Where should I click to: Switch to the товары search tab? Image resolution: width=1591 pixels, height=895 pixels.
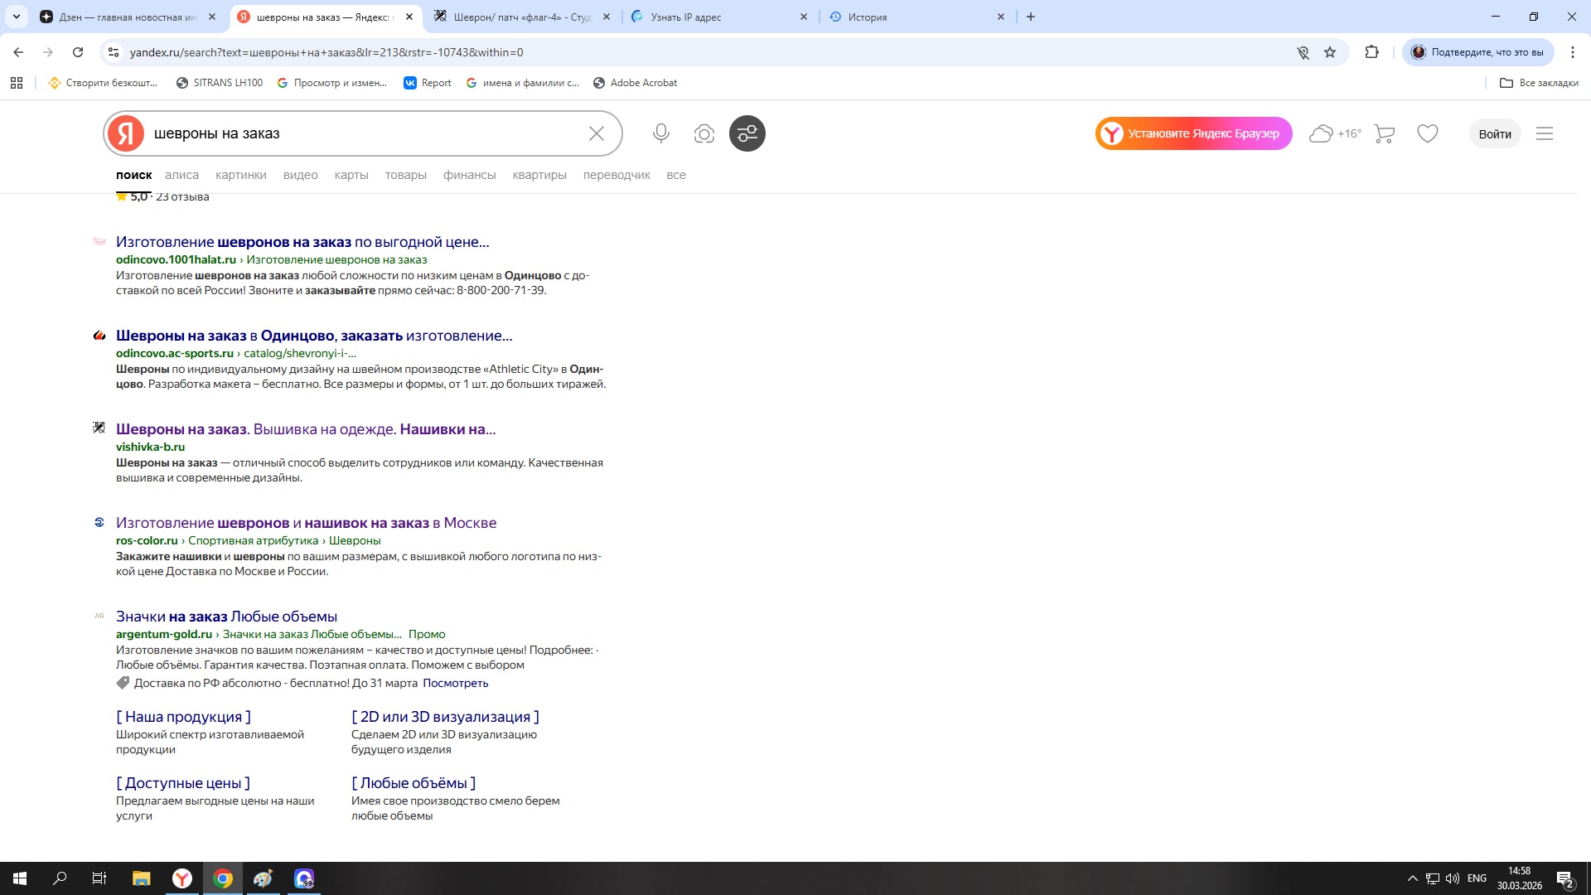(405, 175)
